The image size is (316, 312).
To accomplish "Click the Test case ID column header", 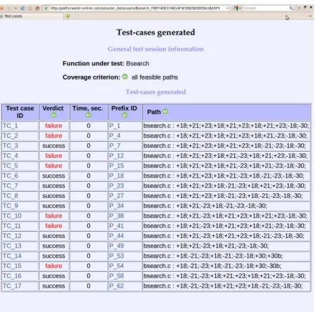I will [20, 112].
